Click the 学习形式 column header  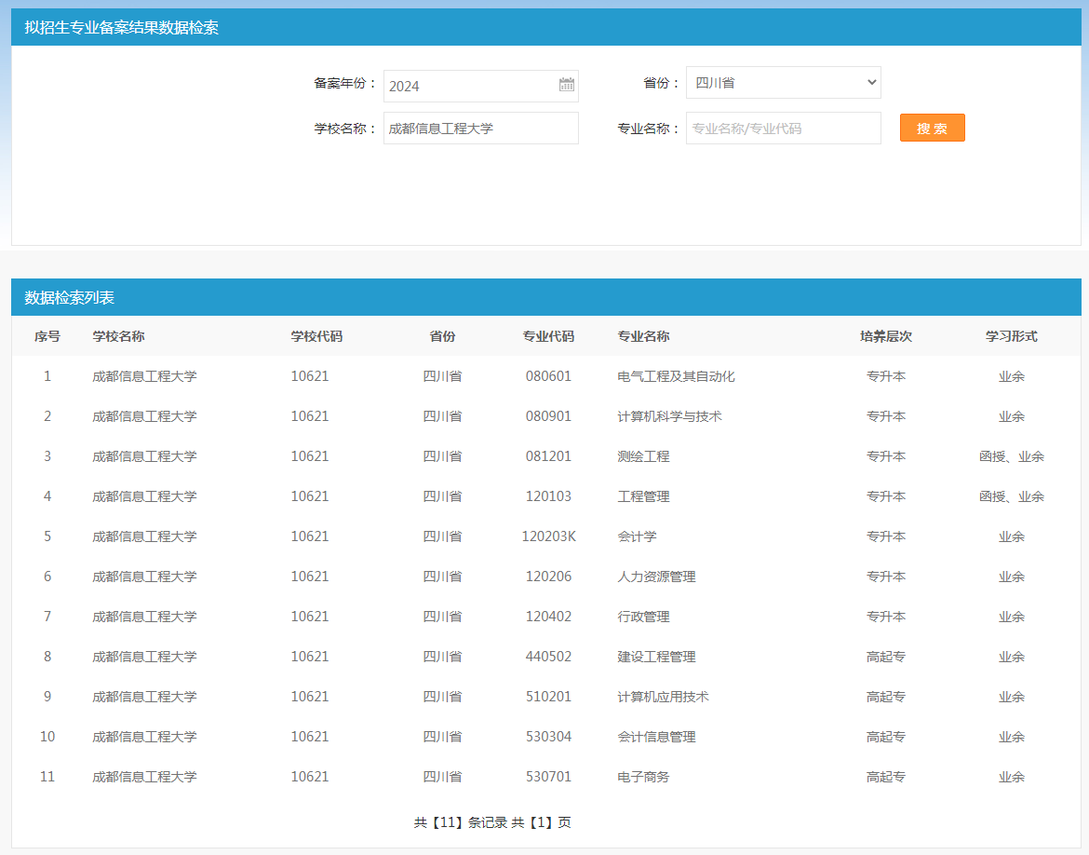[x=1011, y=336]
